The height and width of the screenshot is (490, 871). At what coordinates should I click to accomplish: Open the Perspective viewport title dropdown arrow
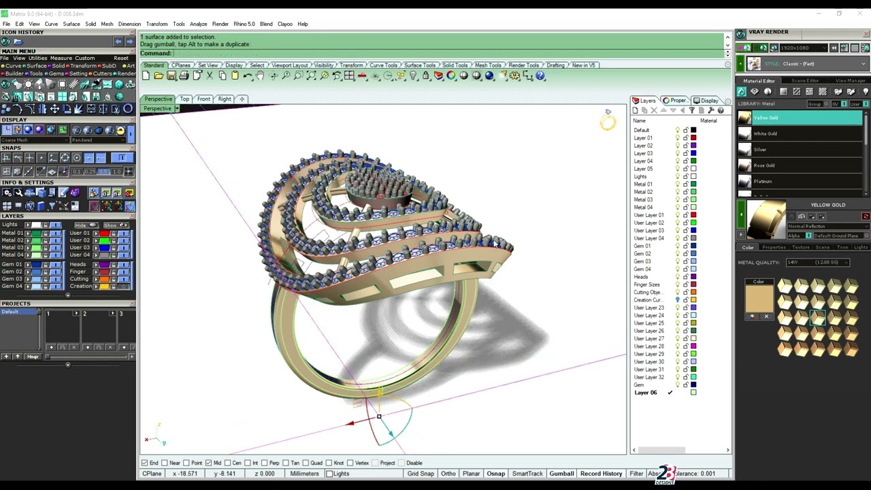pos(177,109)
